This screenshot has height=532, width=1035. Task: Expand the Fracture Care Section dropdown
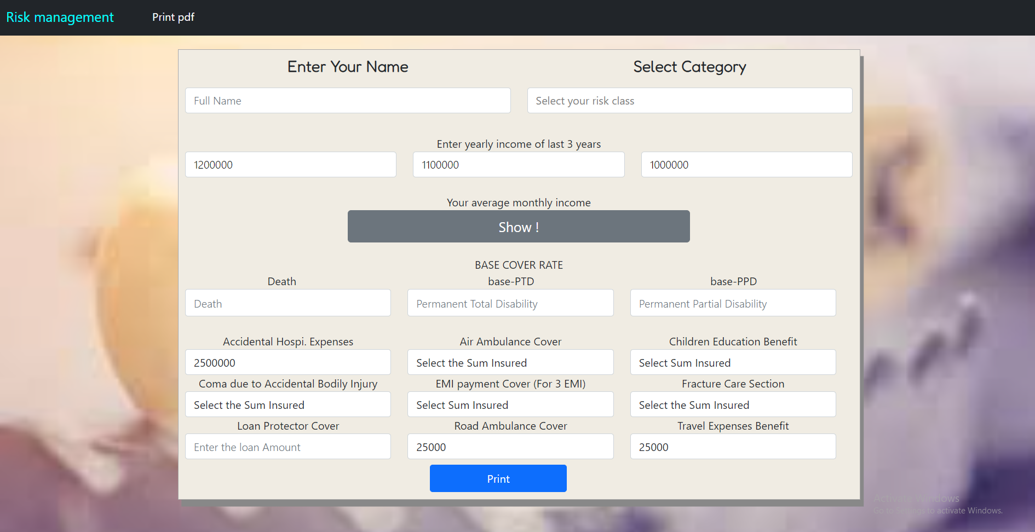coord(733,404)
